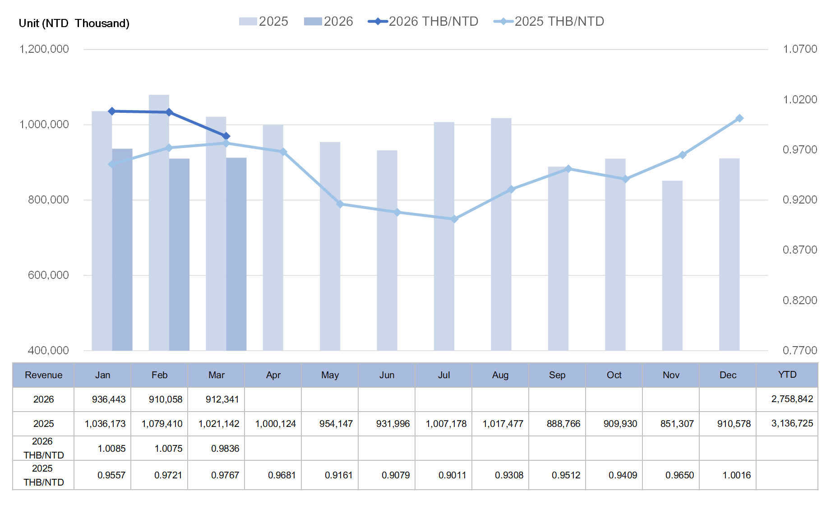
Task: Select the August 2025 revenue bar
Action: point(501,234)
